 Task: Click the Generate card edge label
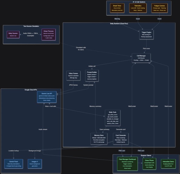coord(121,129)
